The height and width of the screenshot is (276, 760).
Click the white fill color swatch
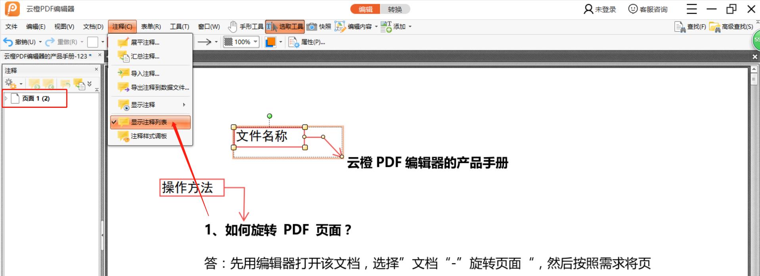point(93,42)
